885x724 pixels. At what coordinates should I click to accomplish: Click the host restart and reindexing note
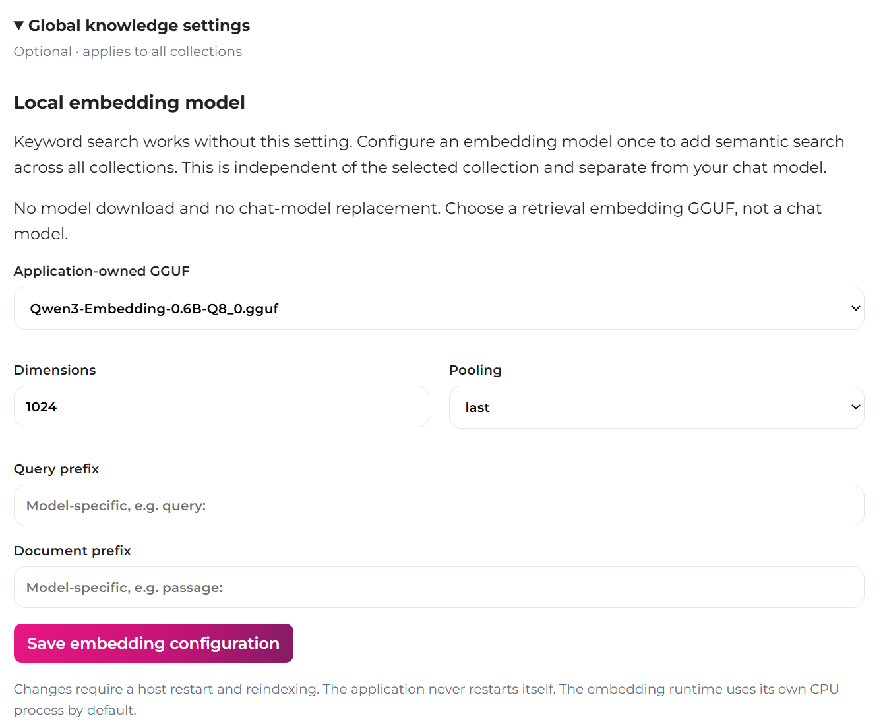(x=426, y=700)
